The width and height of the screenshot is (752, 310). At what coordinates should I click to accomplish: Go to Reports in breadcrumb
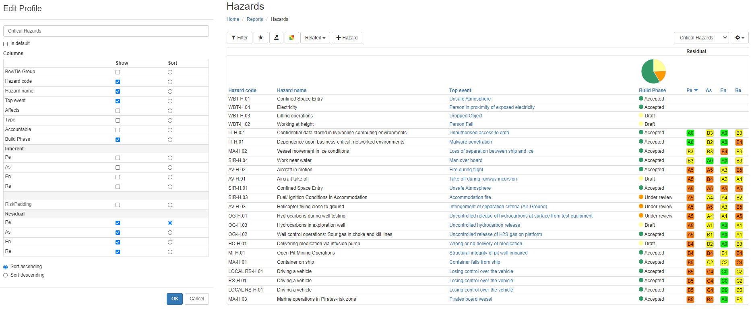click(x=254, y=19)
